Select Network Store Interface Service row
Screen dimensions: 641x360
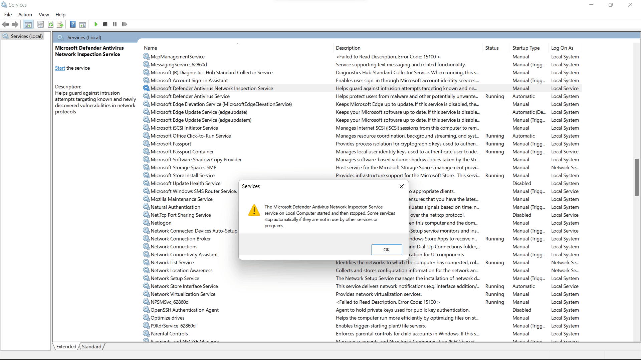coord(363,286)
